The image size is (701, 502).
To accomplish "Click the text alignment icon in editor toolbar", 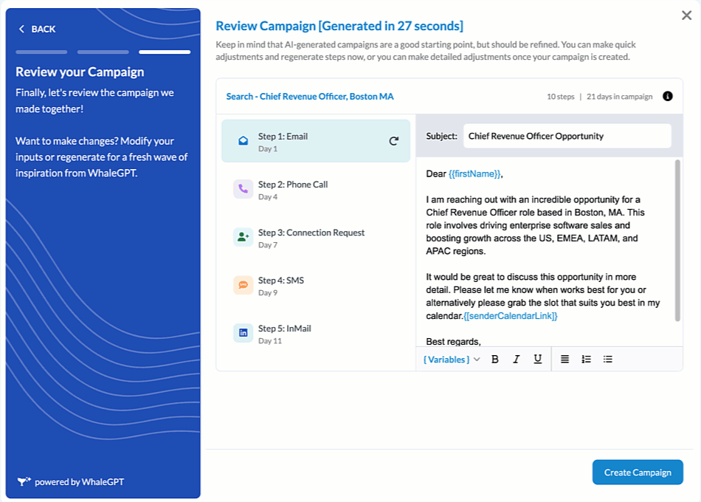I will (564, 359).
